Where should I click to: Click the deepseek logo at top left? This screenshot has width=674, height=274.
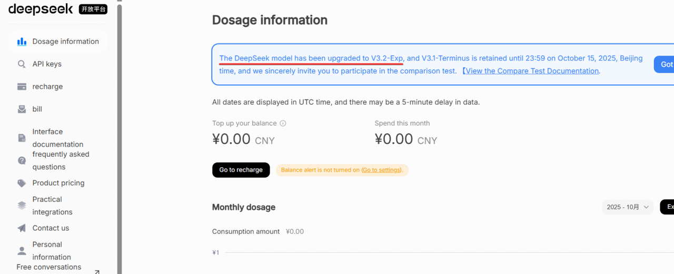tap(41, 9)
